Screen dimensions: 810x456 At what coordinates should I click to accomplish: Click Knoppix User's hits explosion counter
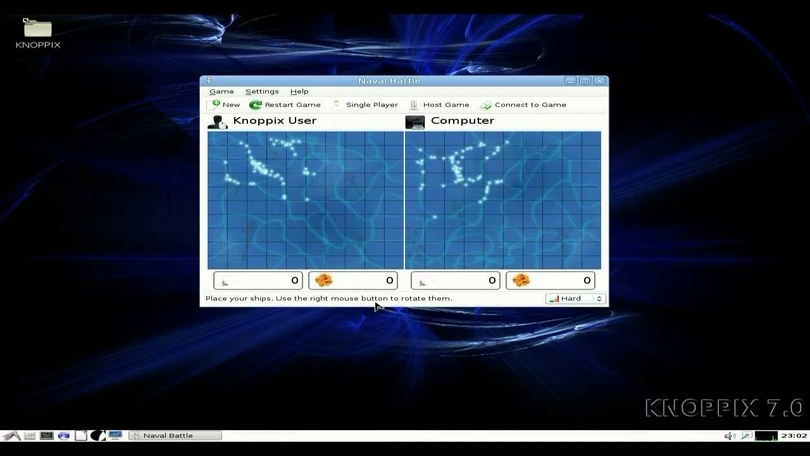coord(353,280)
